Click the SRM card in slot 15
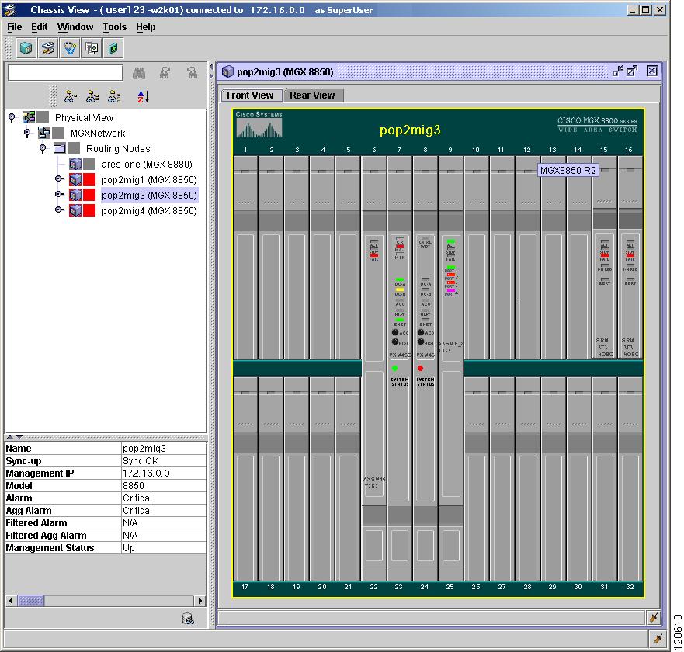684x652 pixels. pyautogui.click(x=604, y=258)
